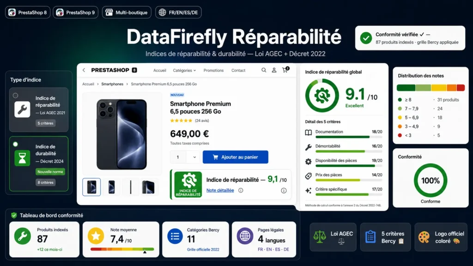The image size is (473, 266).
Task: Open the user account icon
Action: tap(274, 70)
